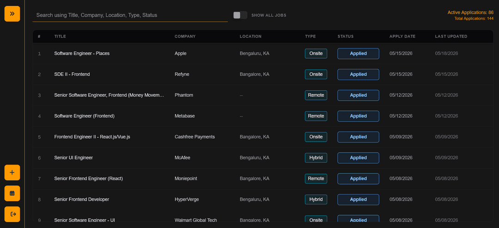Click the 'Apple' company cell
Screen dimensions: 499x228
coord(181,54)
